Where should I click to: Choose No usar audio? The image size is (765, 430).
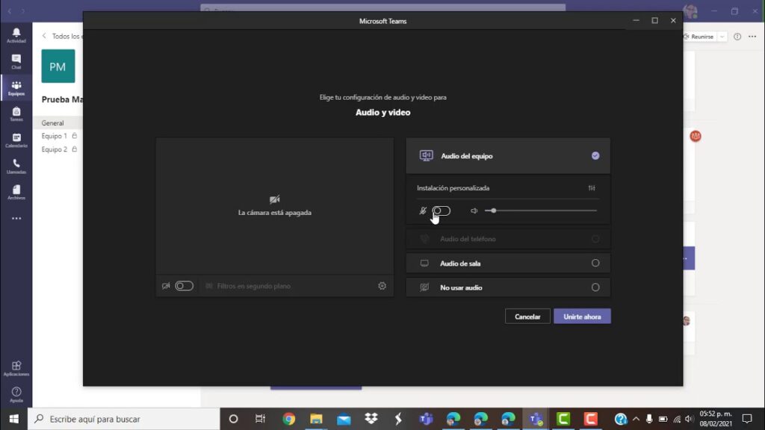[508, 287]
